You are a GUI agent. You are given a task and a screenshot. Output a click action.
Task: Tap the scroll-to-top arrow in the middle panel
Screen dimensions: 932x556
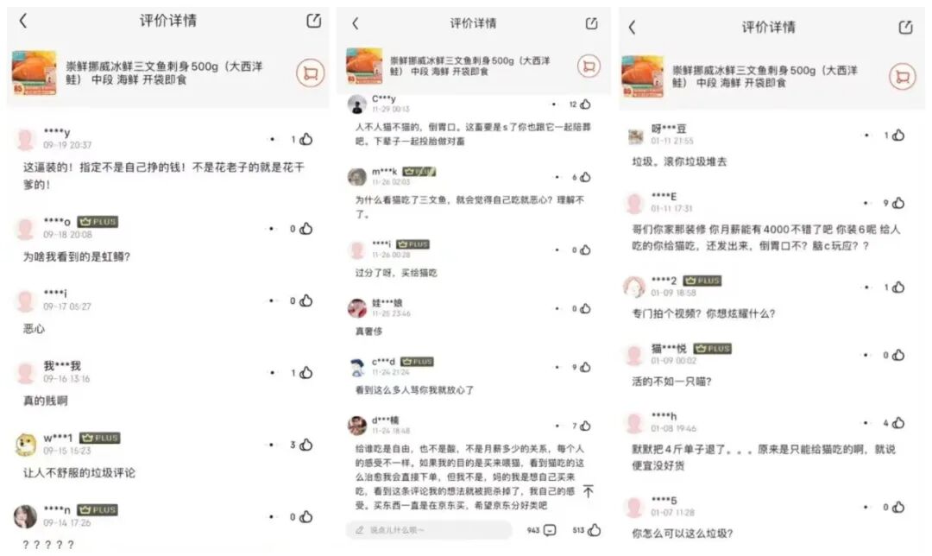[x=588, y=491]
